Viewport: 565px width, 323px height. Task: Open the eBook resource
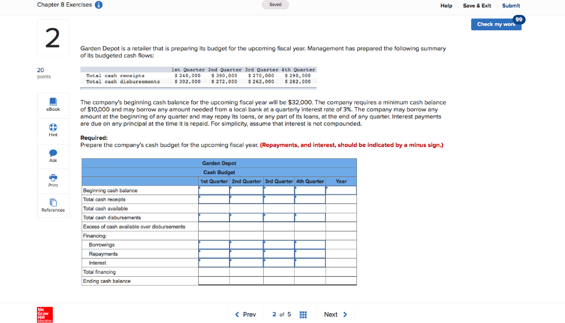pyautogui.click(x=52, y=105)
